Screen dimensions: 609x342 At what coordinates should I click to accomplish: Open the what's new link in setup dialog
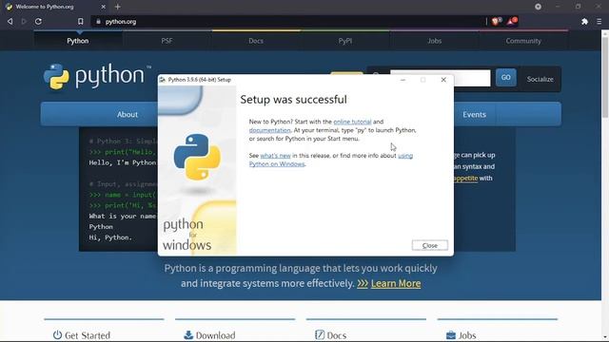coord(275,156)
